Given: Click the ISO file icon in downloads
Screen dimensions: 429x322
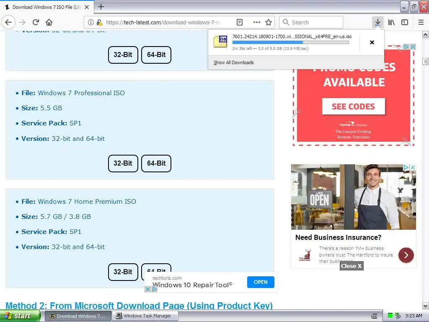Looking at the screenshot, I should [x=220, y=42].
